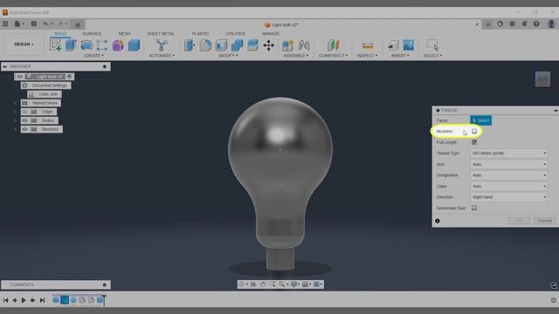
Task: Select the Insert Canvas image icon
Action: coord(409,45)
